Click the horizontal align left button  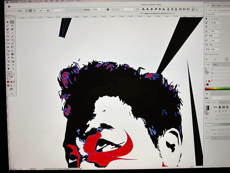point(143,9)
